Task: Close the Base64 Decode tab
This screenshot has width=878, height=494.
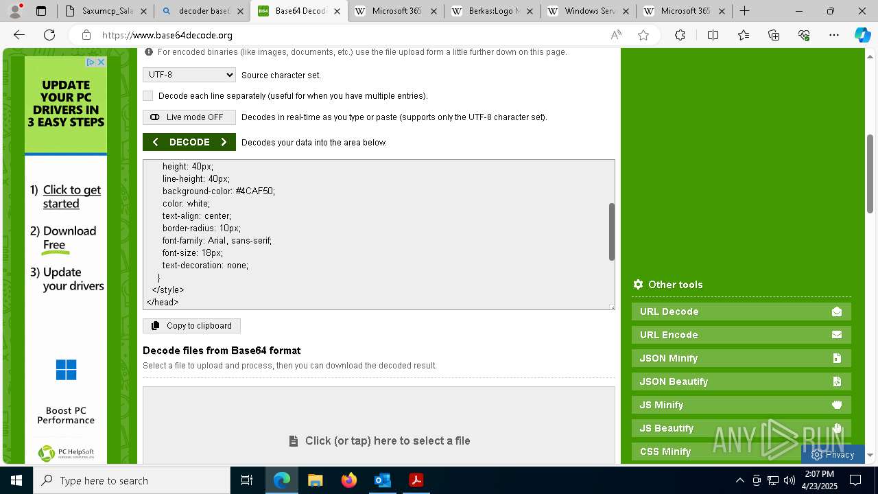Action: click(337, 11)
